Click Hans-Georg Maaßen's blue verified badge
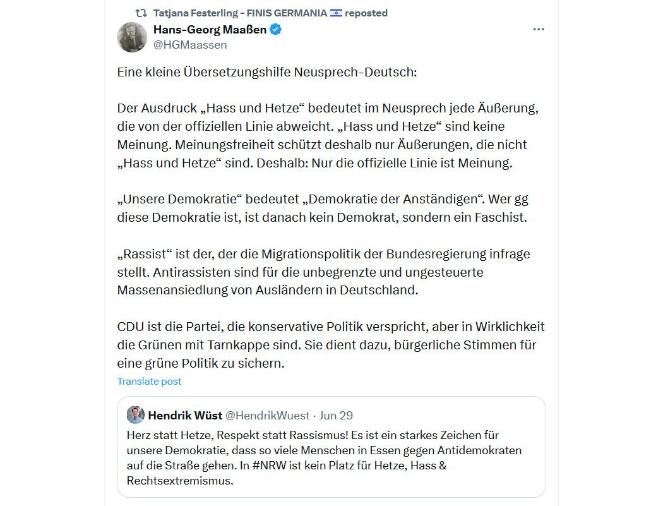The width and height of the screenshot is (663, 506). coord(276,30)
